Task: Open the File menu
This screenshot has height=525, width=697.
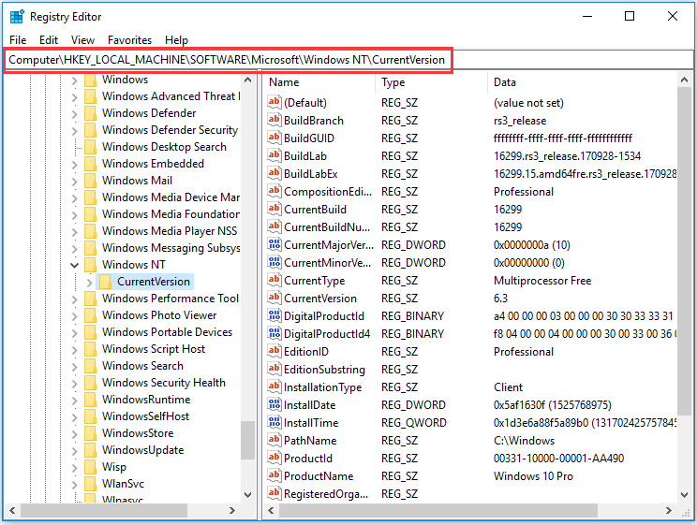Action: pos(18,40)
